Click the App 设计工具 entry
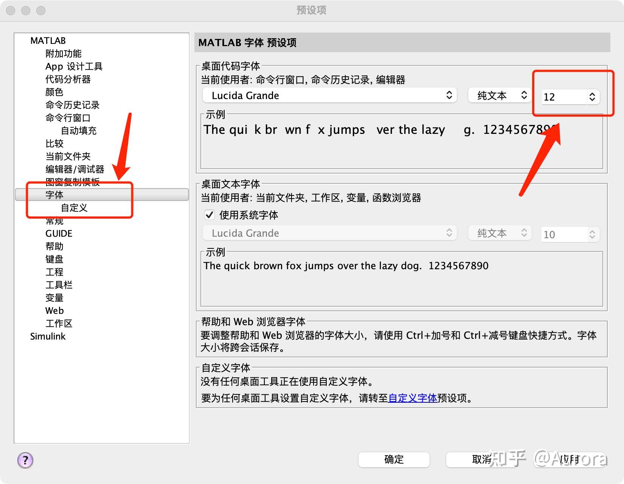This screenshot has width=624, height=484. click(x=74, y=66)
